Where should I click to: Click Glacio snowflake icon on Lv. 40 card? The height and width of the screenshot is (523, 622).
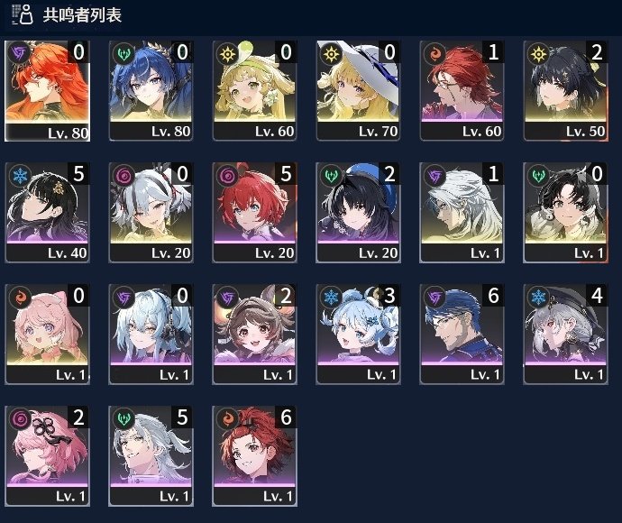20,176
